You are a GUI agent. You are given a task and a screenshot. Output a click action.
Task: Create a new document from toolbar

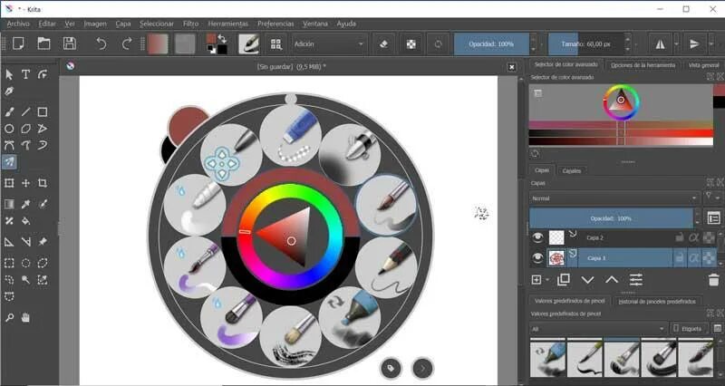(x=18, y=43)
